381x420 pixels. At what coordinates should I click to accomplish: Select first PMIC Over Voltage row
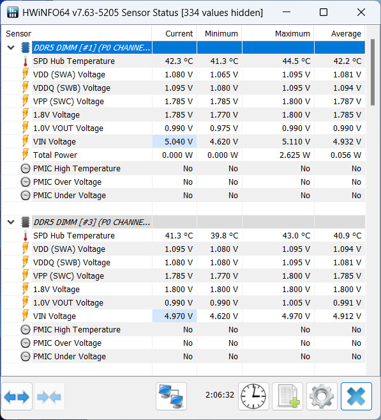click(x=183, y=182)
